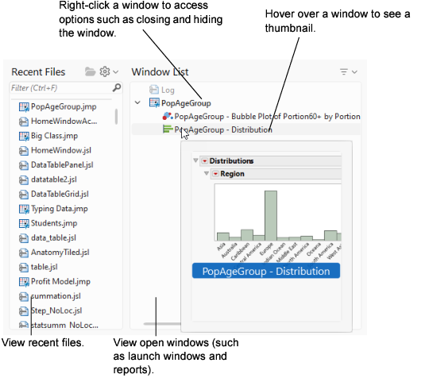433x382 pixels.
Task: Click the HomeWindowAc... script icon
Action: (24, 122)
